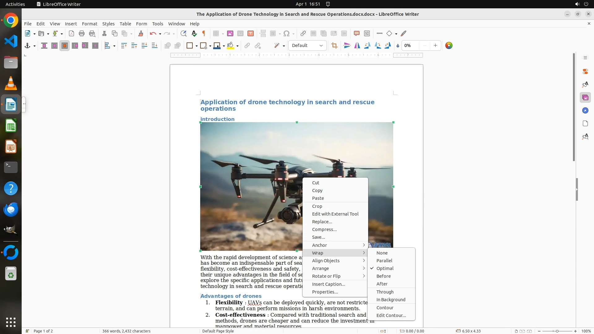
Task: Enable In Background wrap option
Action: [x=390, y=299]
